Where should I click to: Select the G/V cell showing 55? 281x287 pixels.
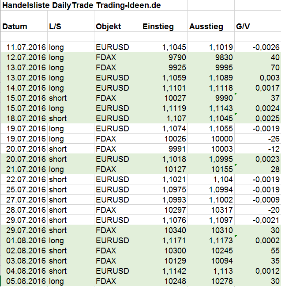tap(258, 251)
